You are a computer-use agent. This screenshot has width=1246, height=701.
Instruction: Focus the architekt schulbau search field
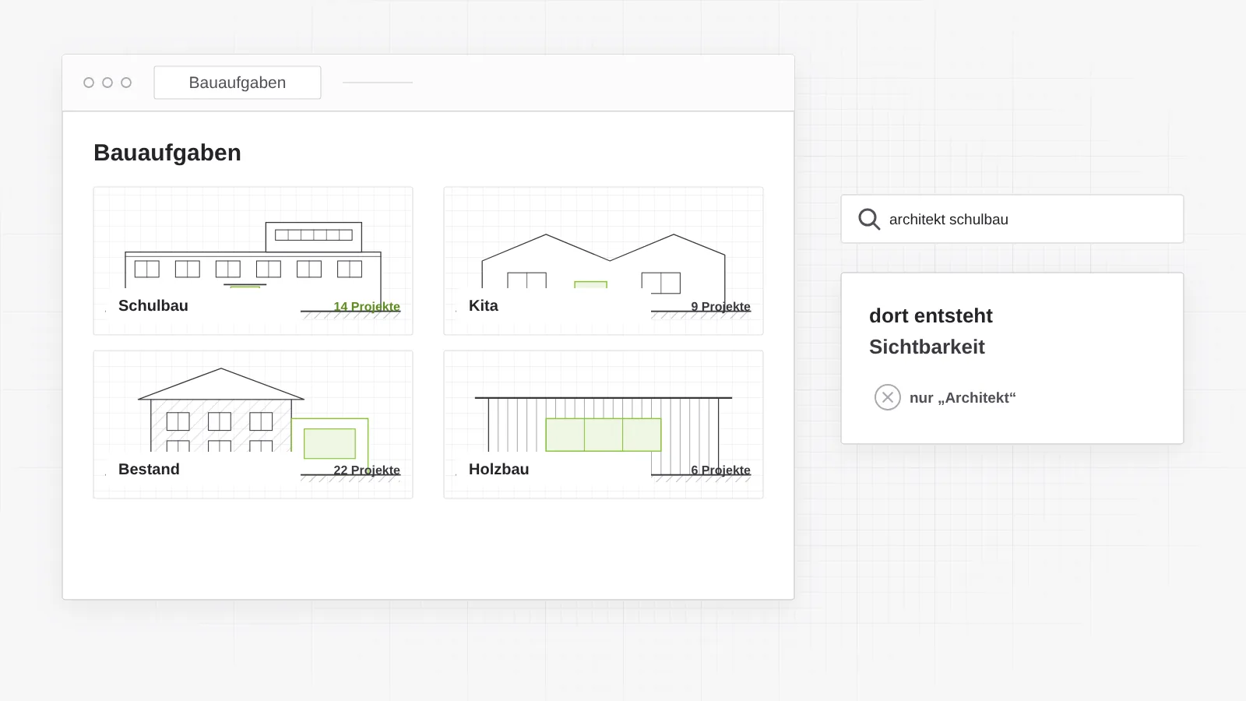click(x=1012, y=219)
